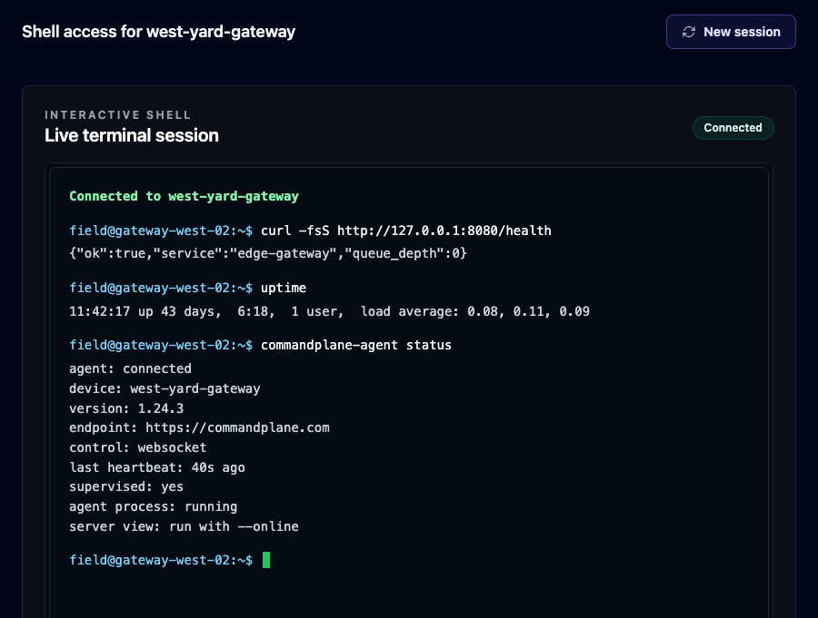Click the 'supervised: yes' line

[126, 486]
